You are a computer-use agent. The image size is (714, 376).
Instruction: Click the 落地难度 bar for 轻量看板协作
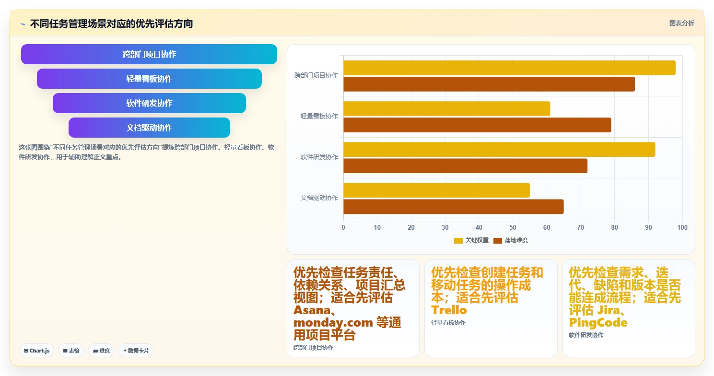pos(477,125)
